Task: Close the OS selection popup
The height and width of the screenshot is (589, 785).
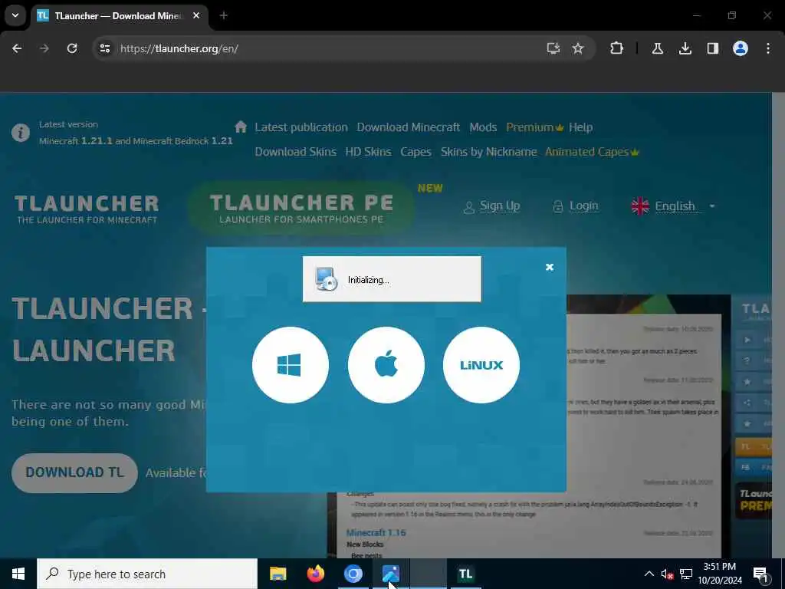Action: [549, 267]
